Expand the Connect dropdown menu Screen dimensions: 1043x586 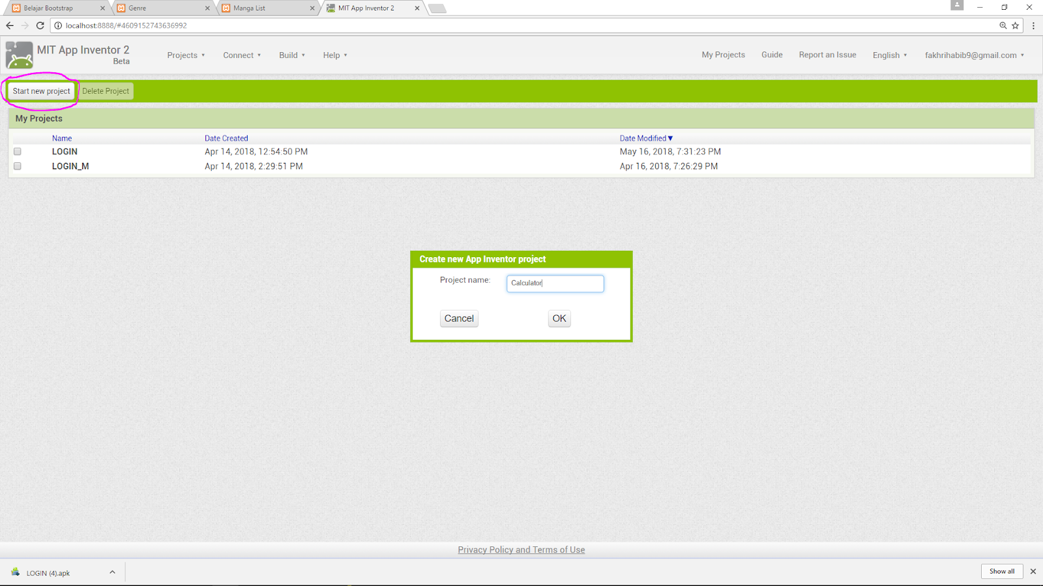(x=242, y=55)
